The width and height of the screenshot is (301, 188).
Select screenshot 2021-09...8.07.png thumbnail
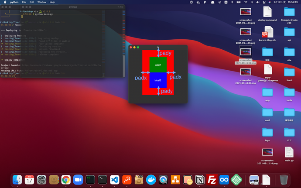point(246,72)
